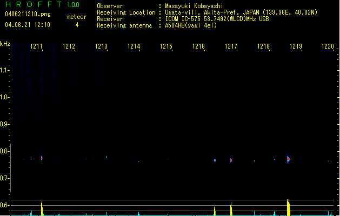Image resolution: width=340 pixels, height=216 pixels.
Task: Click the HROFFT 1.0.0 title text
Action: tap(43, 4)
